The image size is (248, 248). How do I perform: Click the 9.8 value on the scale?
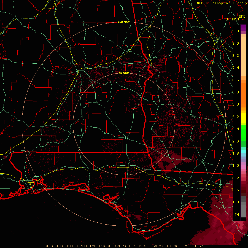[x=236, y=31]
